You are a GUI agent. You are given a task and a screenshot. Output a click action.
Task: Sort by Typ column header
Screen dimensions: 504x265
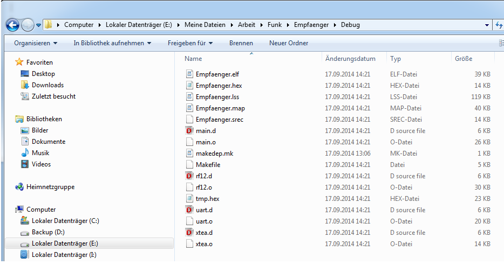click(x=396, y=59)
